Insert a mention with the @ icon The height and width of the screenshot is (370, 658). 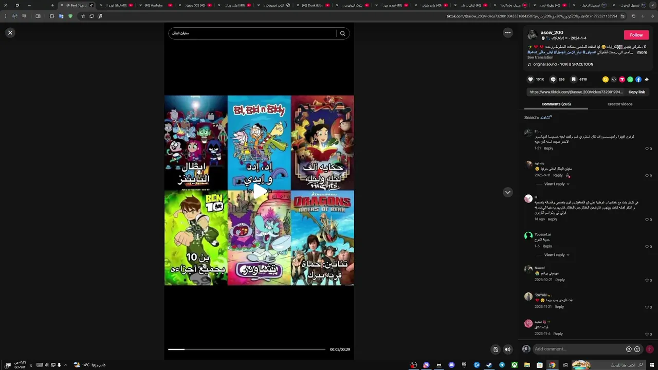point(629,349)
